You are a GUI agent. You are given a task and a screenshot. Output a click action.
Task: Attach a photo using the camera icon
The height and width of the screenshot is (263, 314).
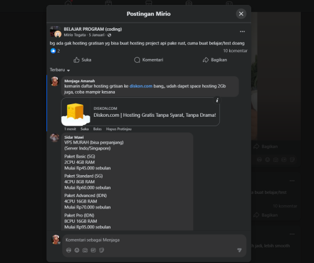(85, 250)
